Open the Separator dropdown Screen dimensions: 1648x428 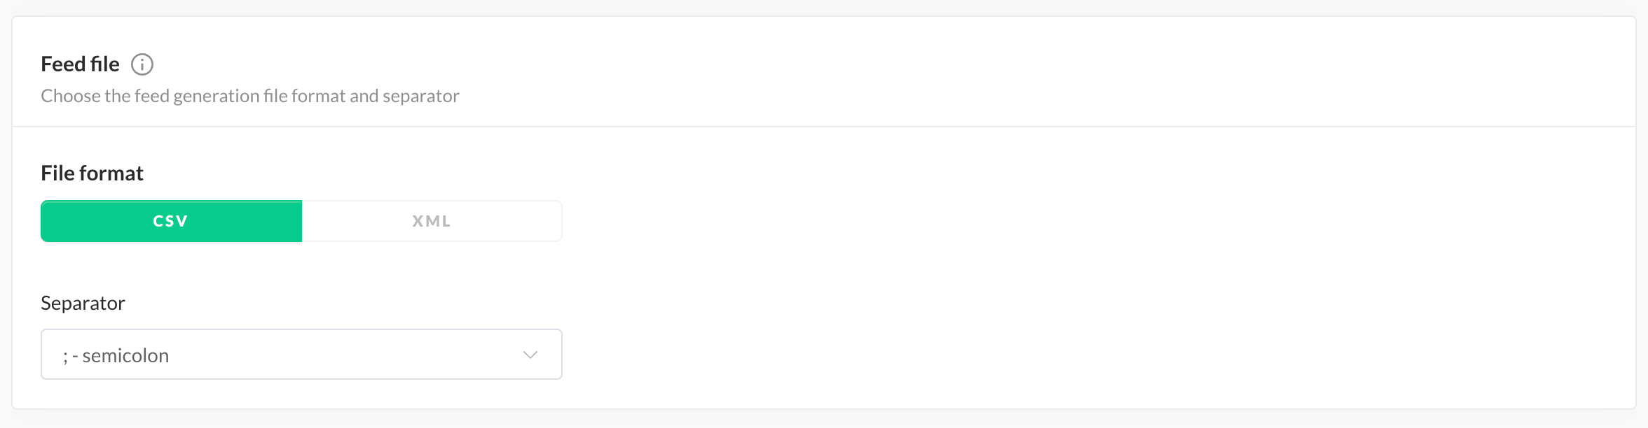(301, 355)
